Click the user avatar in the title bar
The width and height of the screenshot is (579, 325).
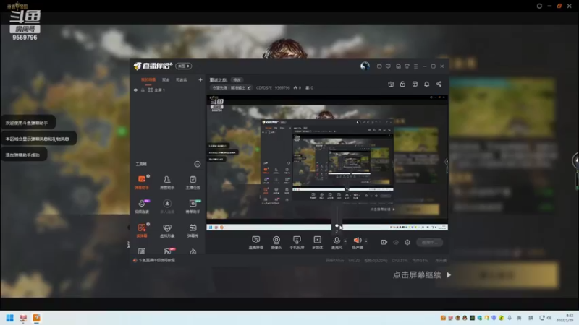[x=365, y=66]
